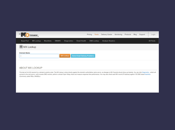175x130 pixels.
Task: Click Solve Email Delivery Problems button
Action: pos(83,56)
